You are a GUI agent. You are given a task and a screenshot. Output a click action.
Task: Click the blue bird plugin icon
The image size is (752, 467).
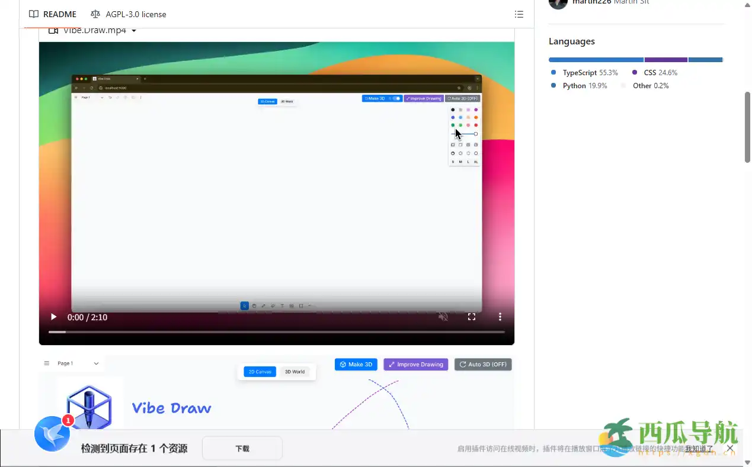tap(52, 434)
